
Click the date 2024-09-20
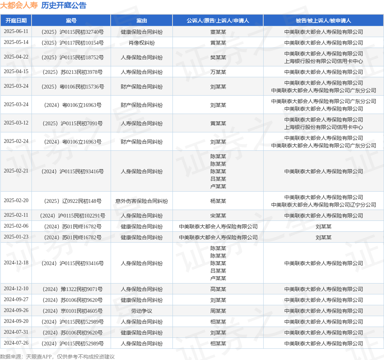(16, 321)
